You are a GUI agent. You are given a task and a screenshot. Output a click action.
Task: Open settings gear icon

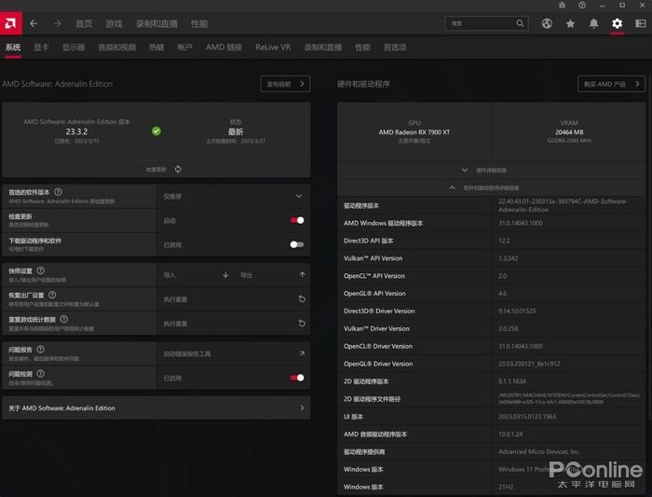[617, 23]
